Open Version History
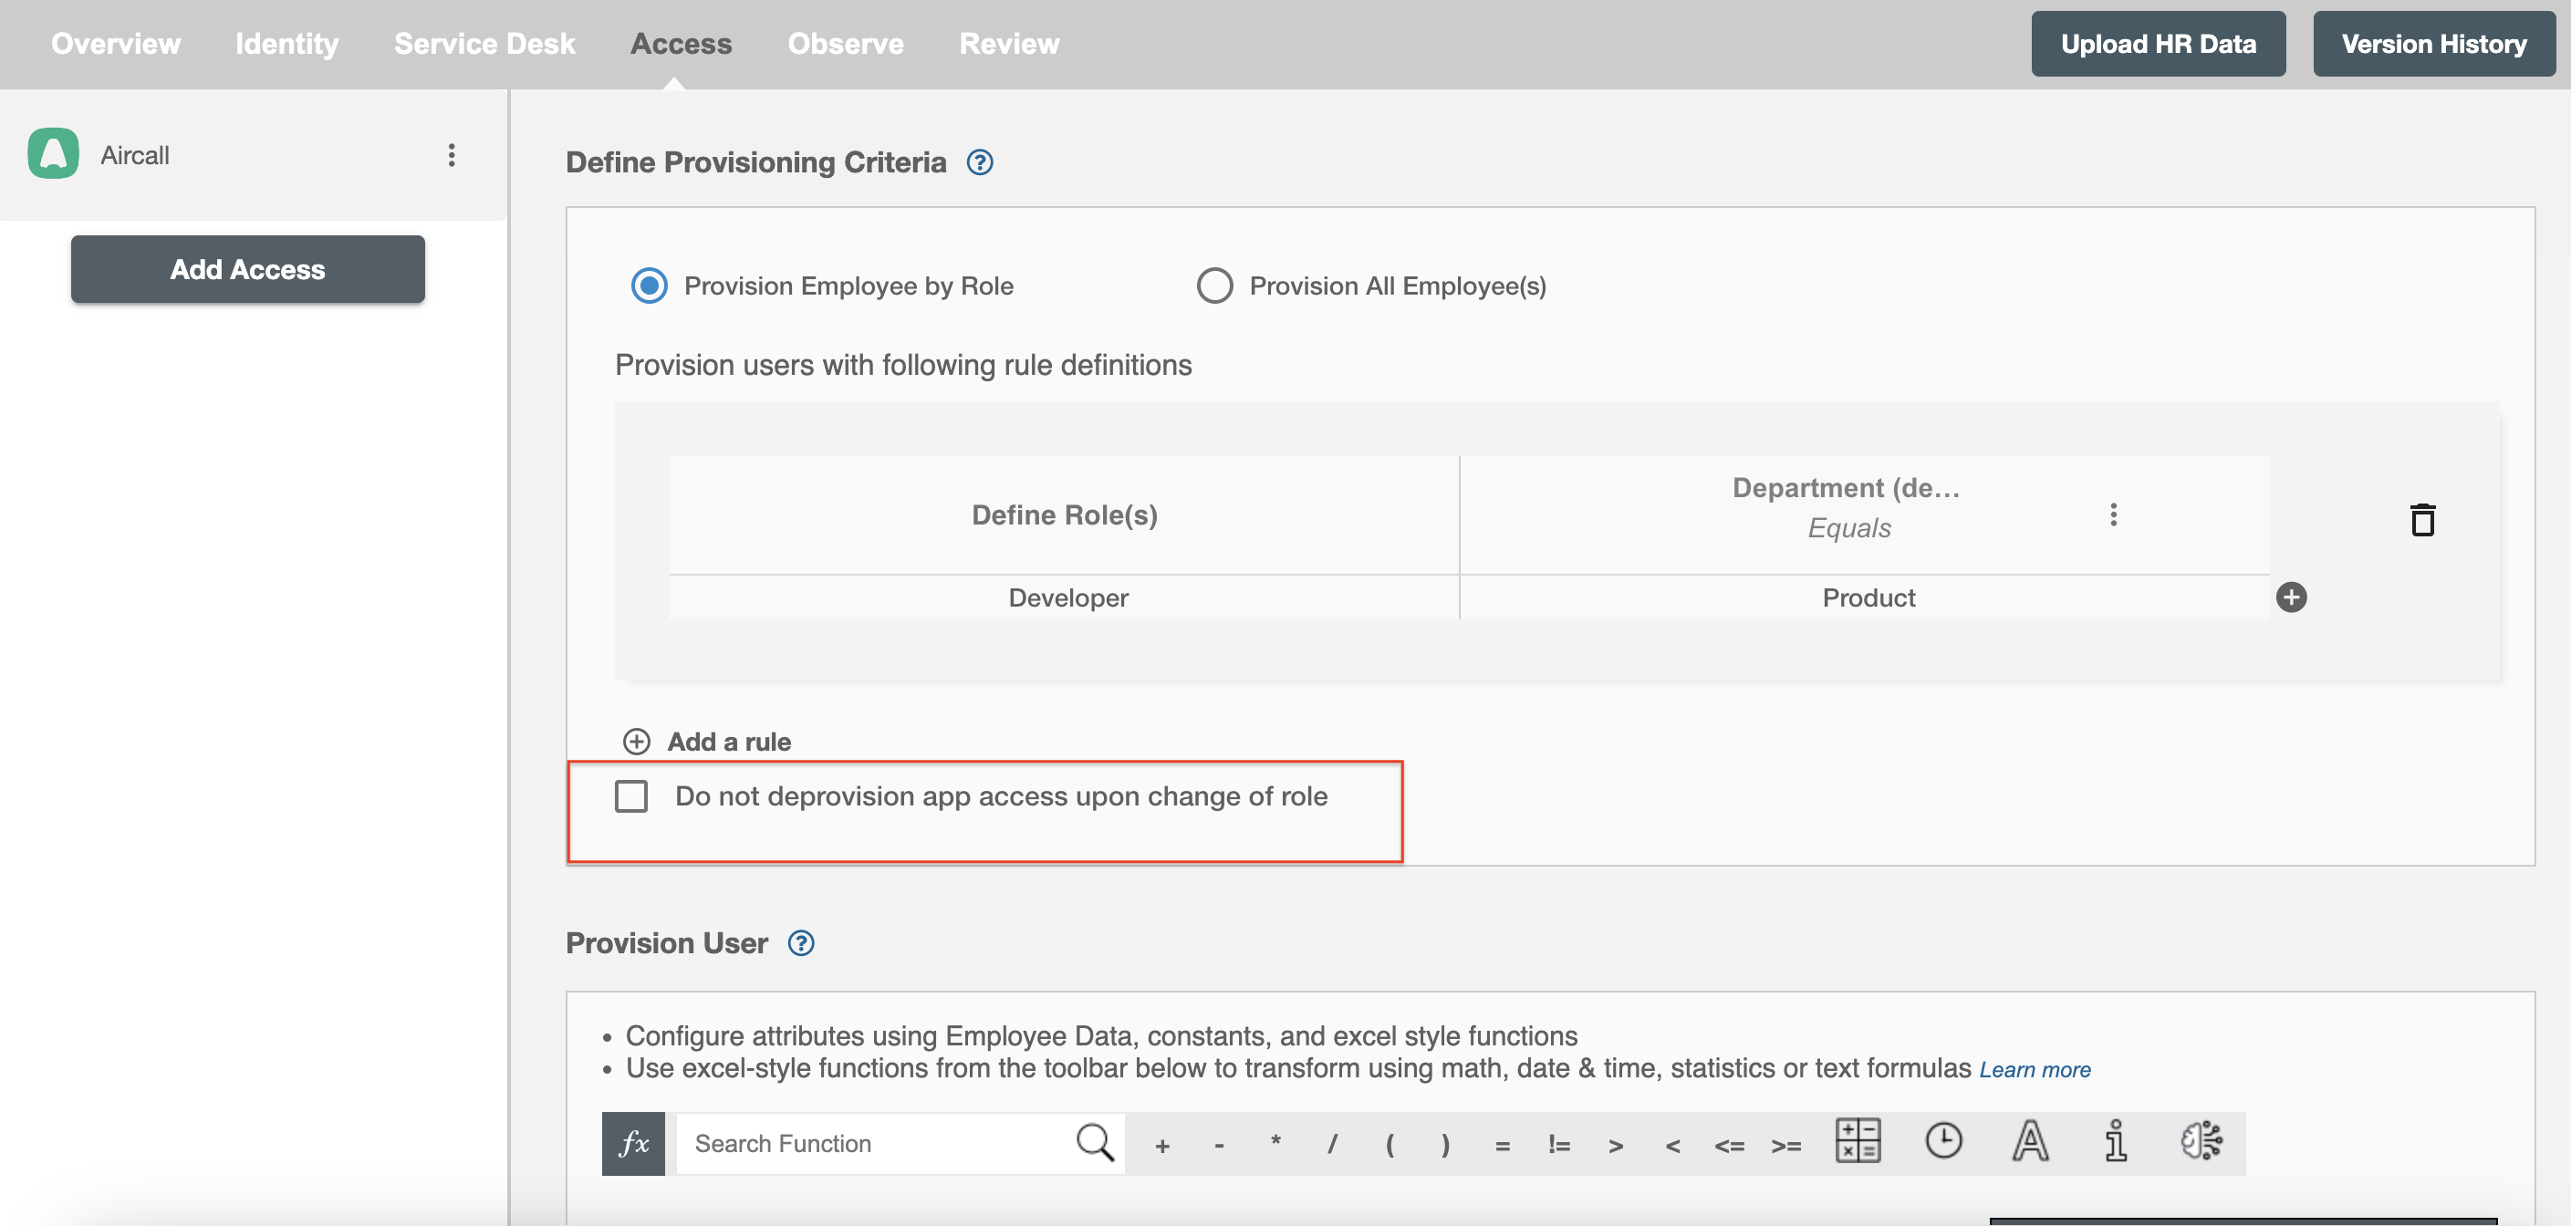 [x=2431, y=45]
